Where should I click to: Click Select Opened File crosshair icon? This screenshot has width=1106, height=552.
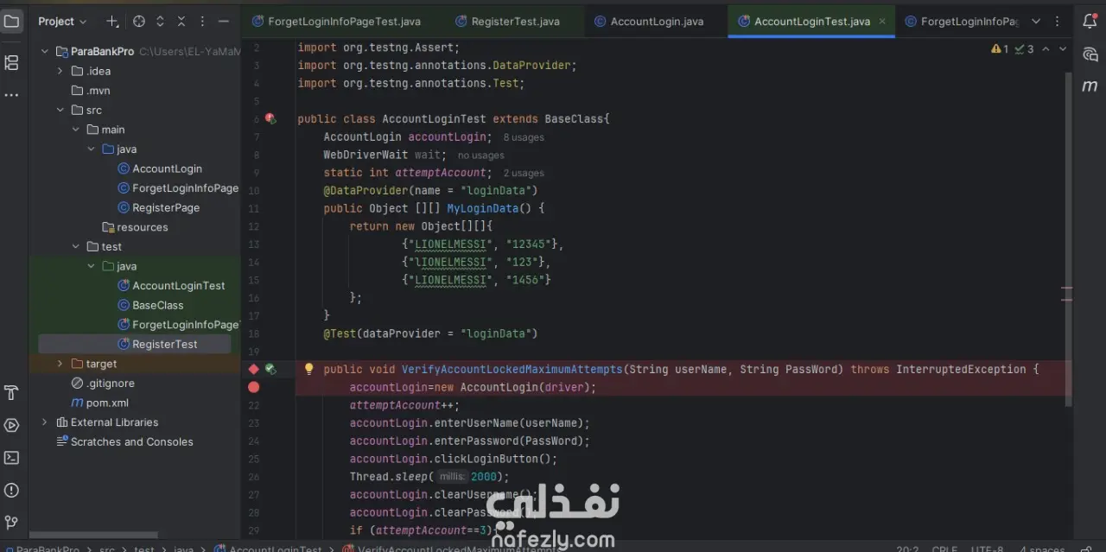pos(138,21)
